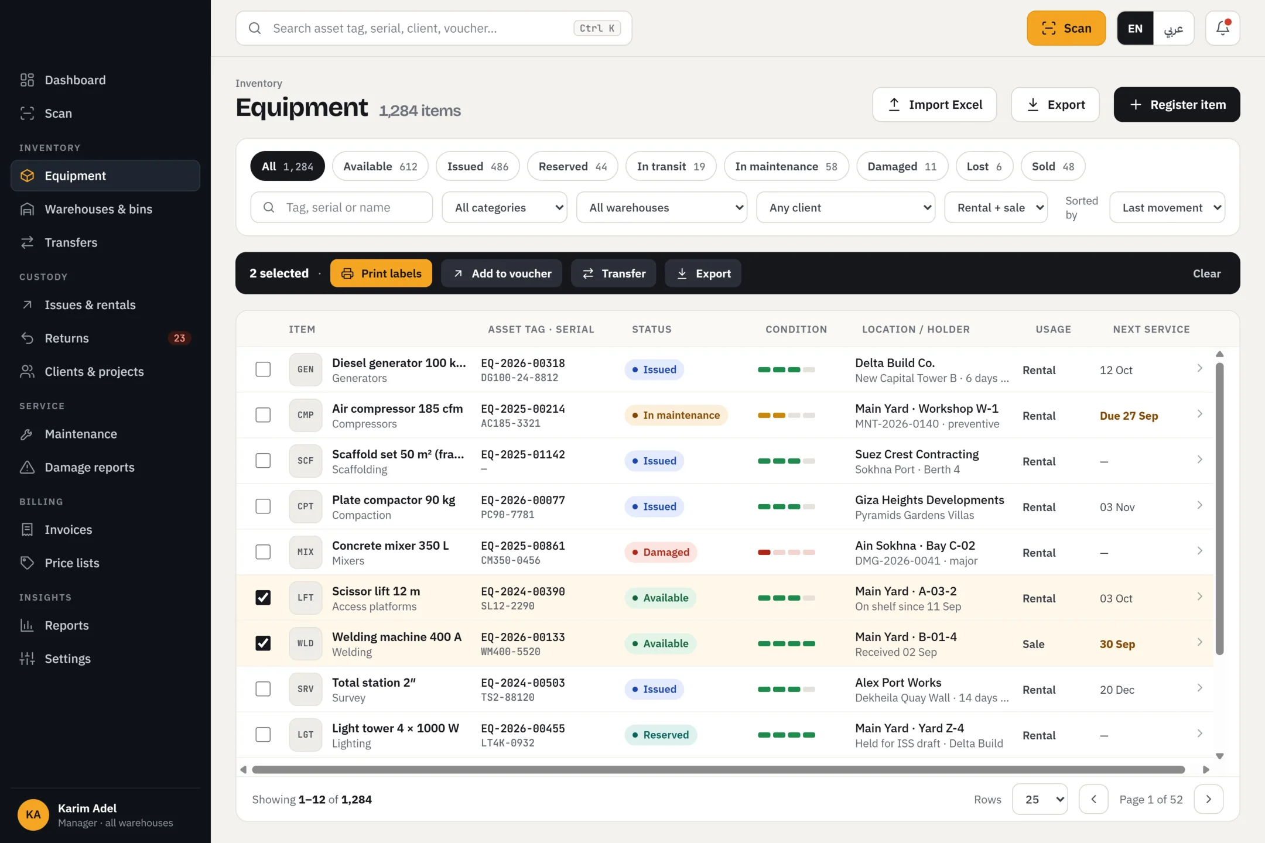Select the Air compressor 185 cfm checkbox
The image size is (1265, 843).
point(263,415)
